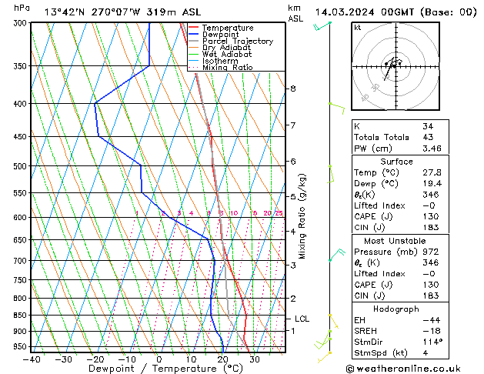Click the 950 hPa pressure label
Viewport: 484px width, 374px height.
pos(22,346)
